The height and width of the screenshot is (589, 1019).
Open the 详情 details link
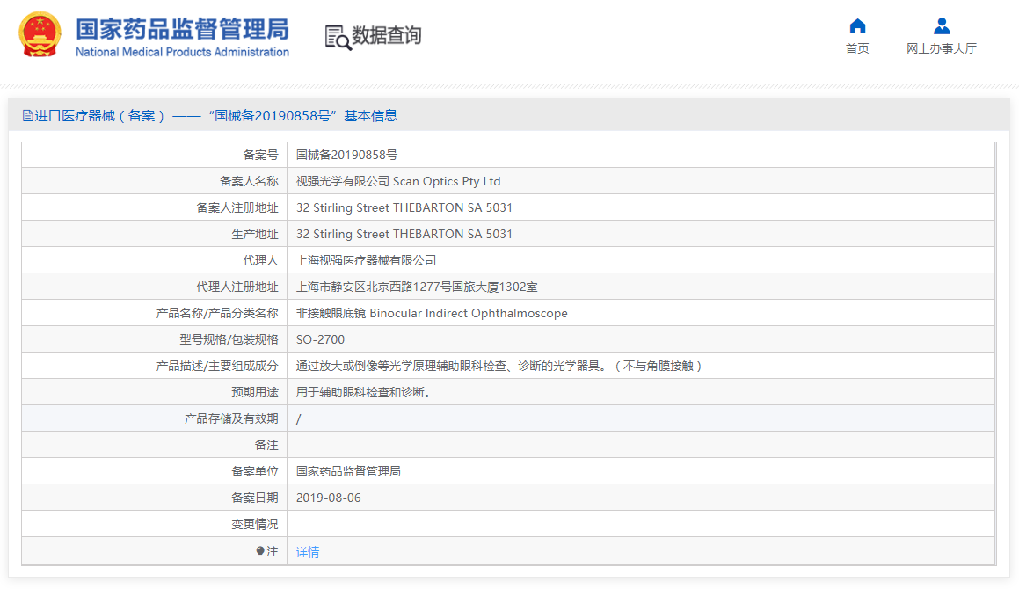(x=308, y=552)
